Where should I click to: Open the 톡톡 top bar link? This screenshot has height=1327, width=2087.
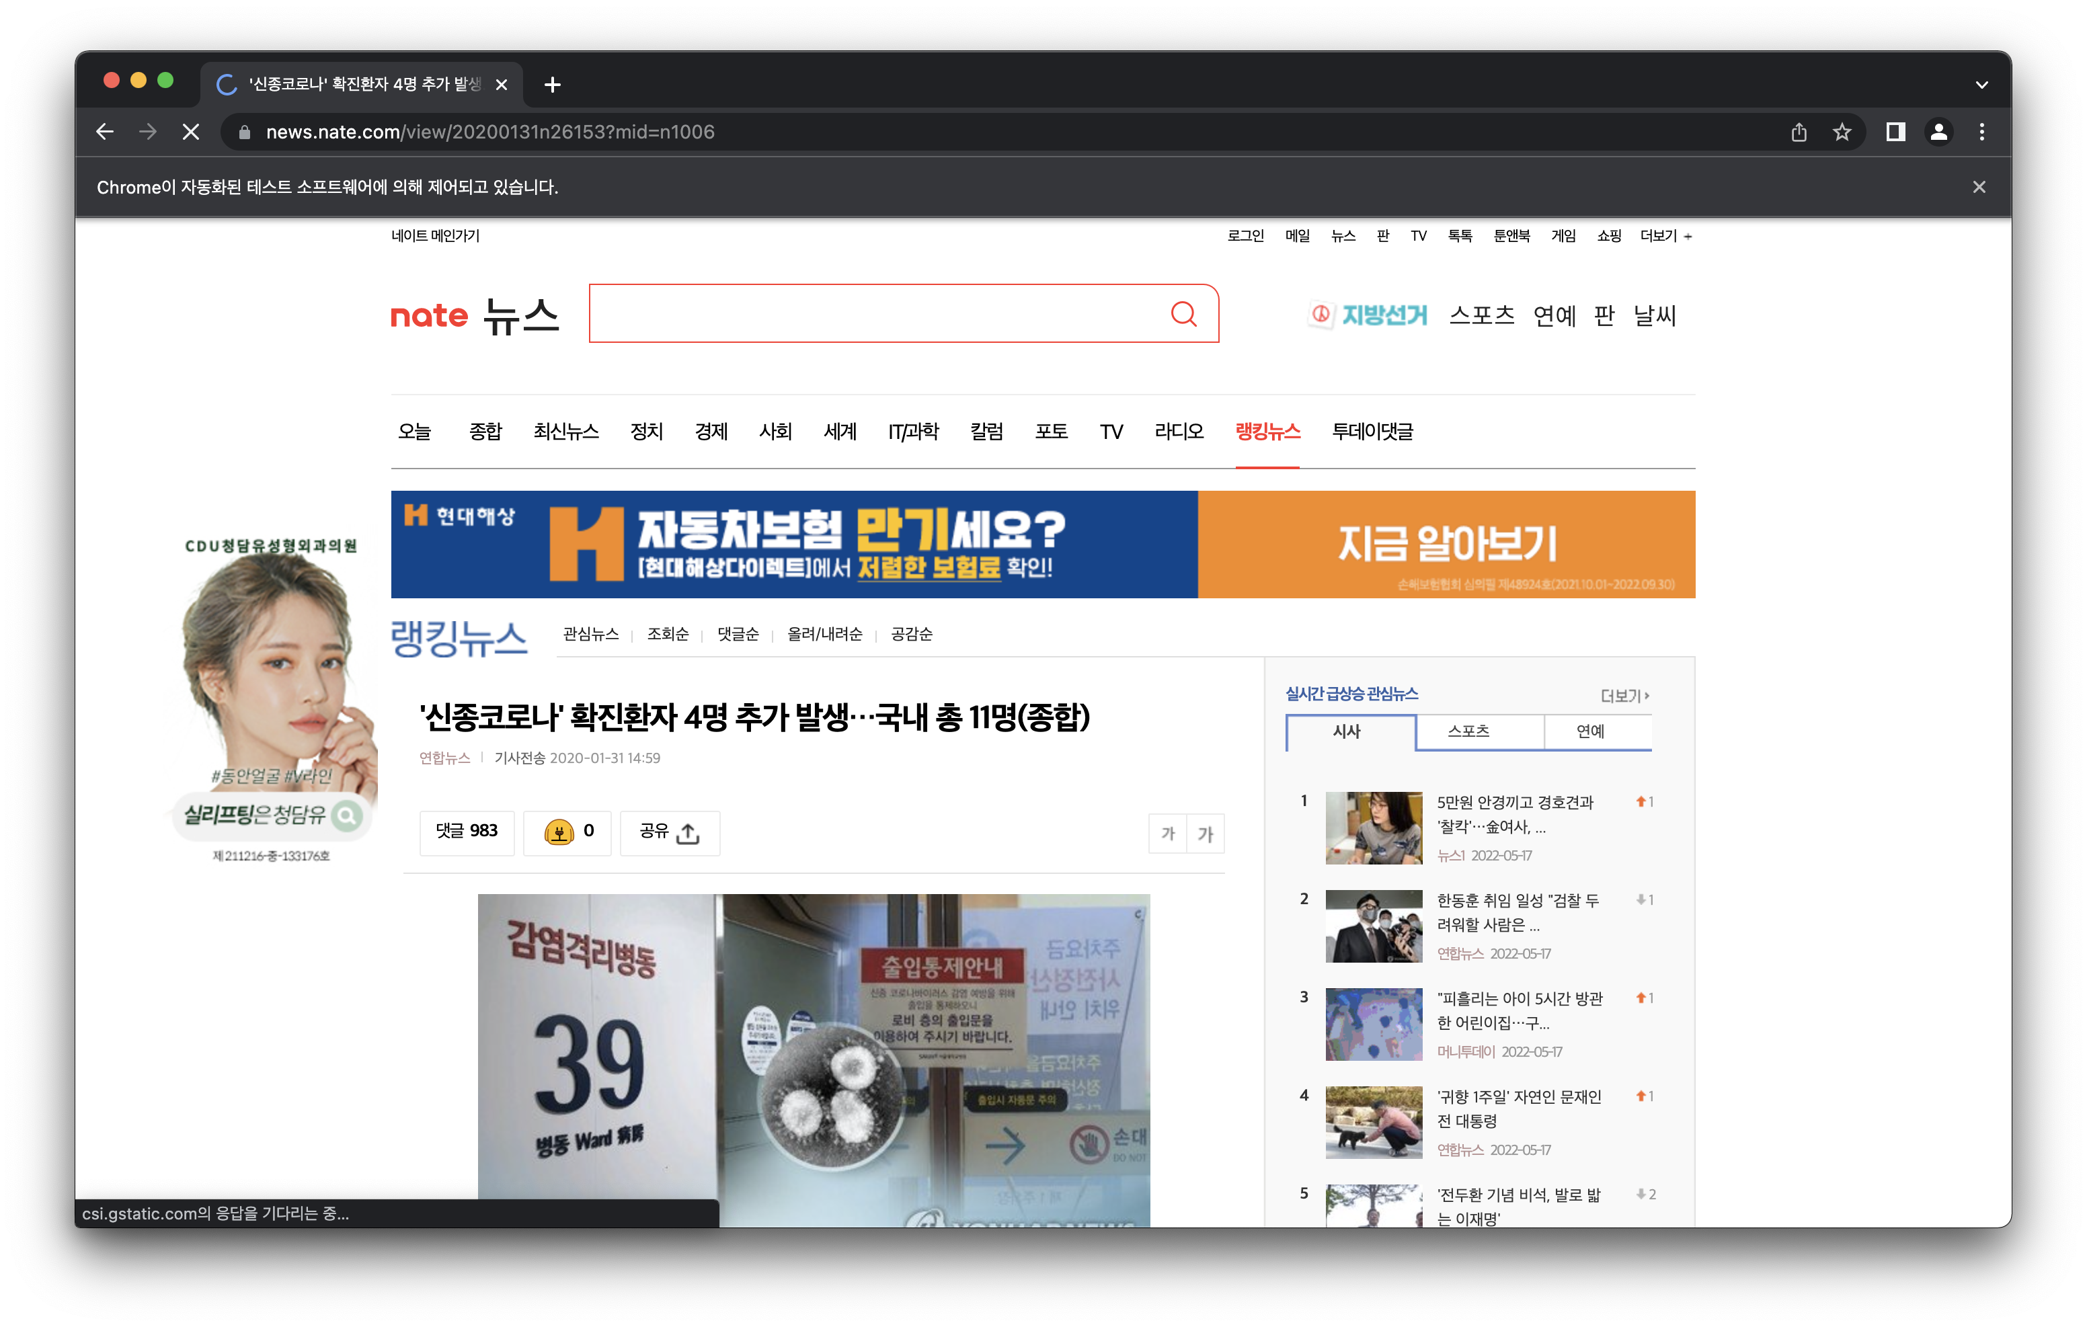(1460, 236)
